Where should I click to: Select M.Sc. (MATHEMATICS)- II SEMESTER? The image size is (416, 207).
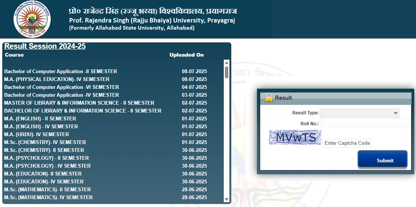[47, 189]
